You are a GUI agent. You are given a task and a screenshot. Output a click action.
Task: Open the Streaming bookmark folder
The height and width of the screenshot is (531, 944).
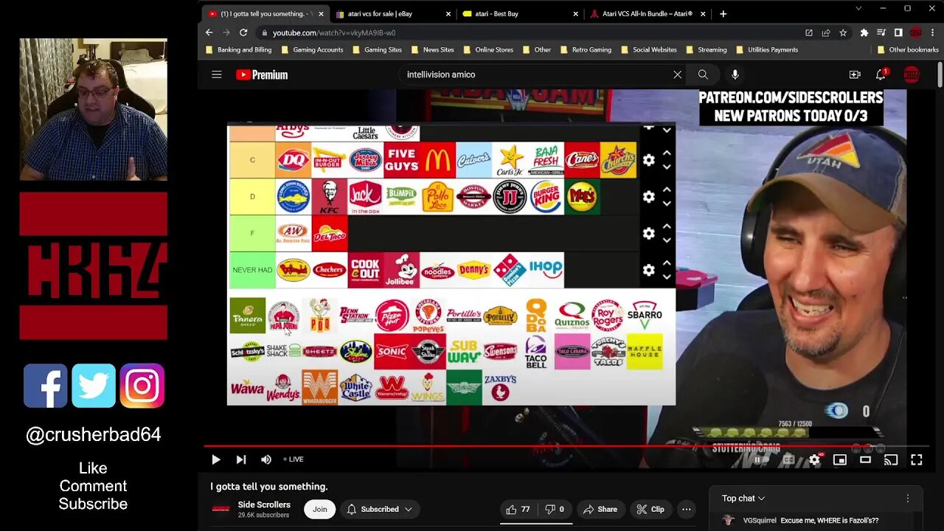(x=706, y=49)
